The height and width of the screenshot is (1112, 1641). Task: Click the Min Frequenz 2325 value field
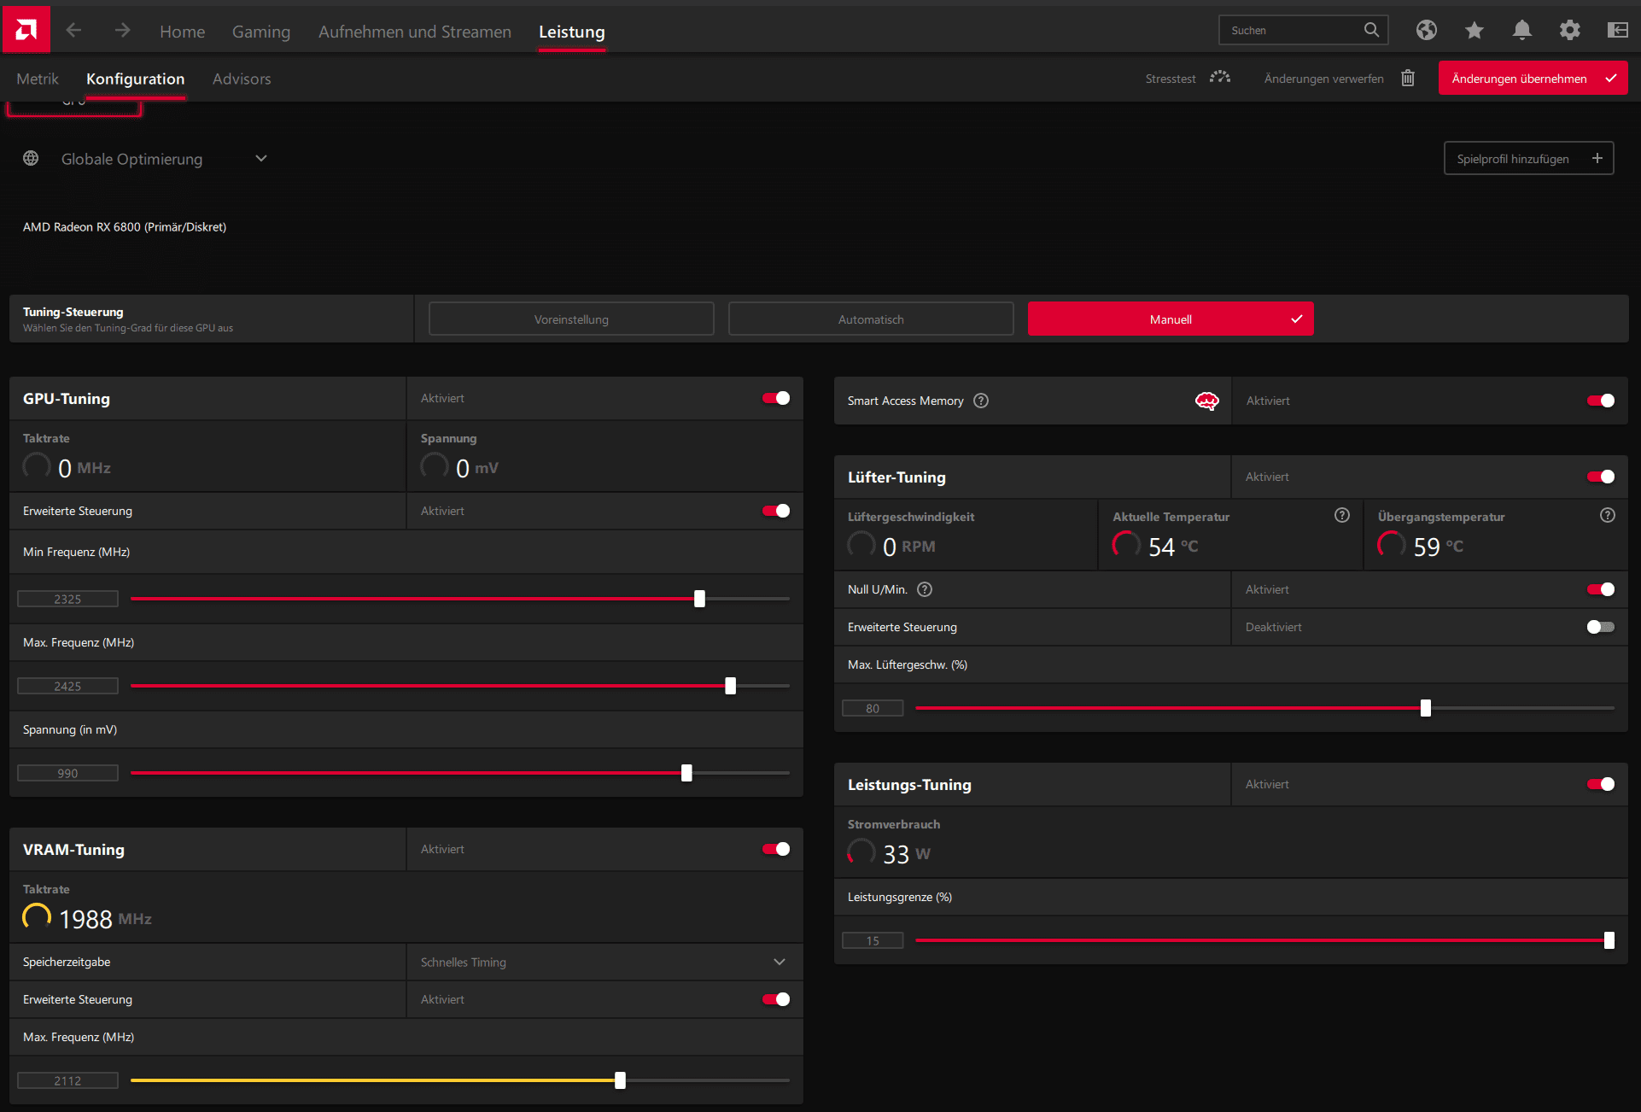67,599
